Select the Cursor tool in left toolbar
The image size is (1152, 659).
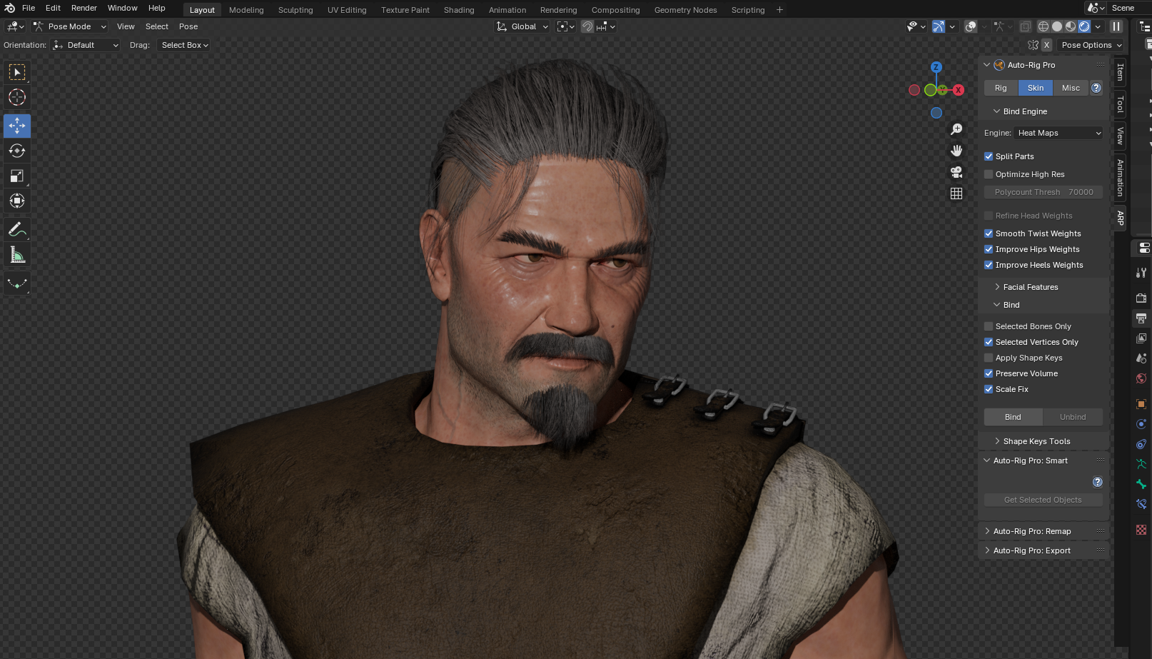[17, 97]
